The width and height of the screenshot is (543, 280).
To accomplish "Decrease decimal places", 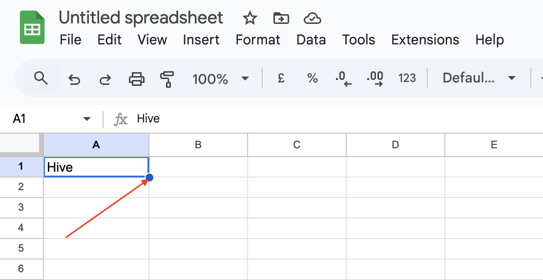I will point(343,79).
